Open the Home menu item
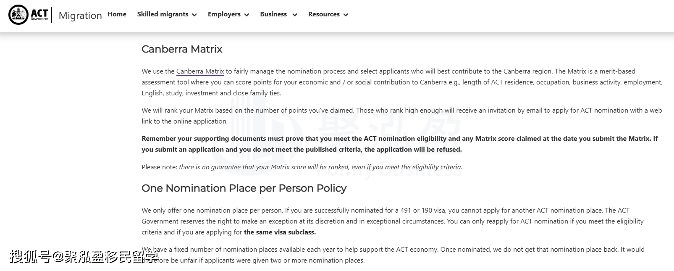Screen dimensions: 674x271 (117, 14)
